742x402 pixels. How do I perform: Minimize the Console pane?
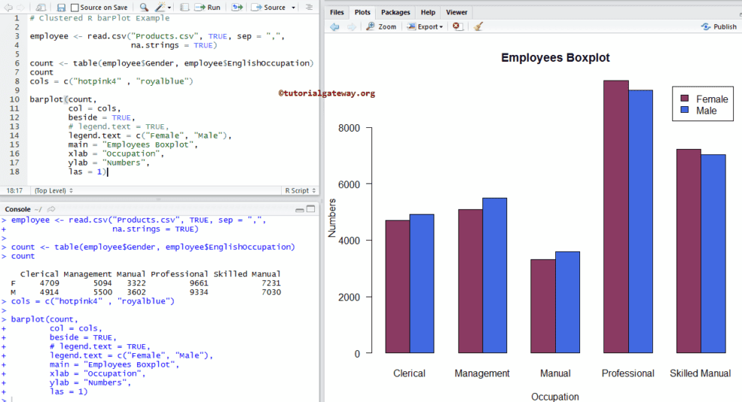pyautogui.click(x=300, y=209)
